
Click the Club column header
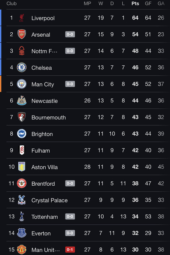click(x=12, y=4)
